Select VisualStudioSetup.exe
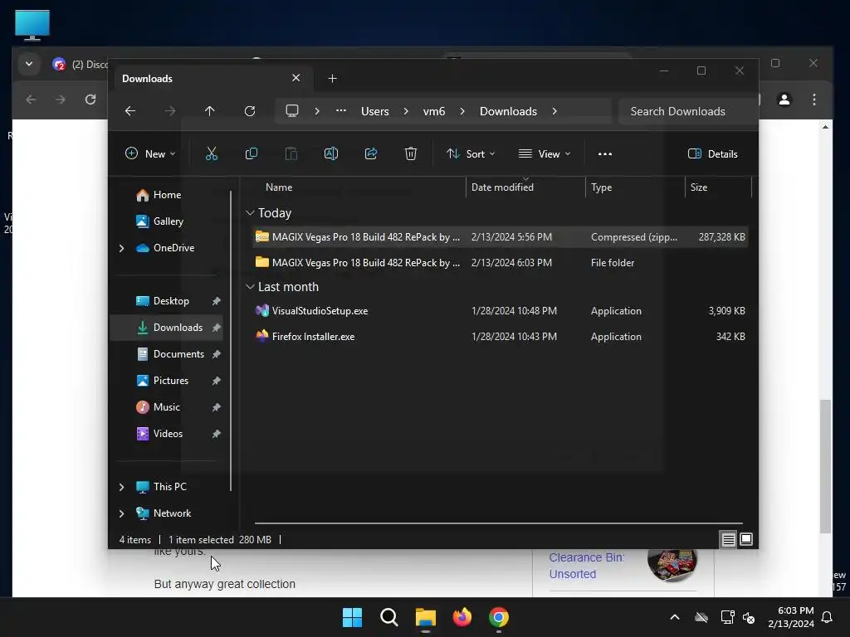 point(501,311)
